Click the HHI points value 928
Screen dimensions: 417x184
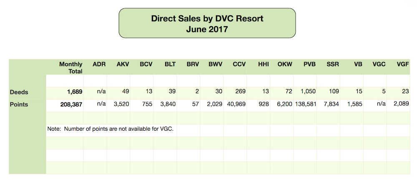tap(264, 104)
